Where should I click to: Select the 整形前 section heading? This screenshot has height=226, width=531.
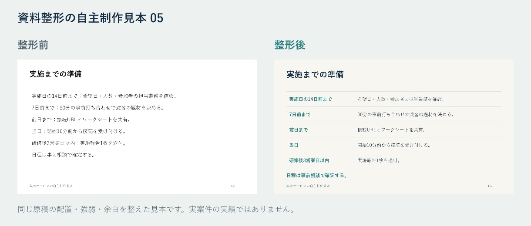pyautogui.click(x=33, y=45)
